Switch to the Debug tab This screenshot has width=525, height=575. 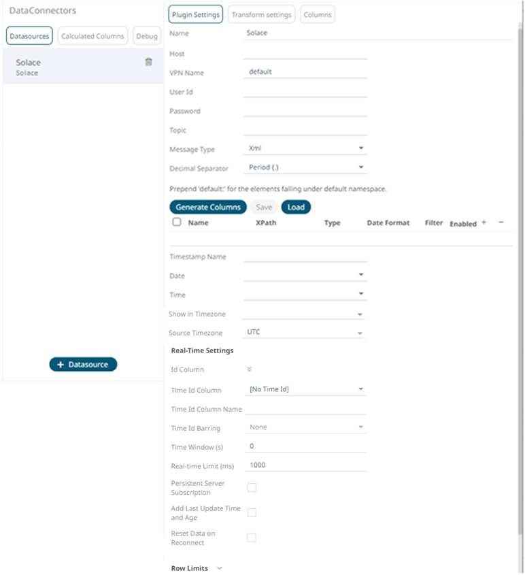point(146,36)
